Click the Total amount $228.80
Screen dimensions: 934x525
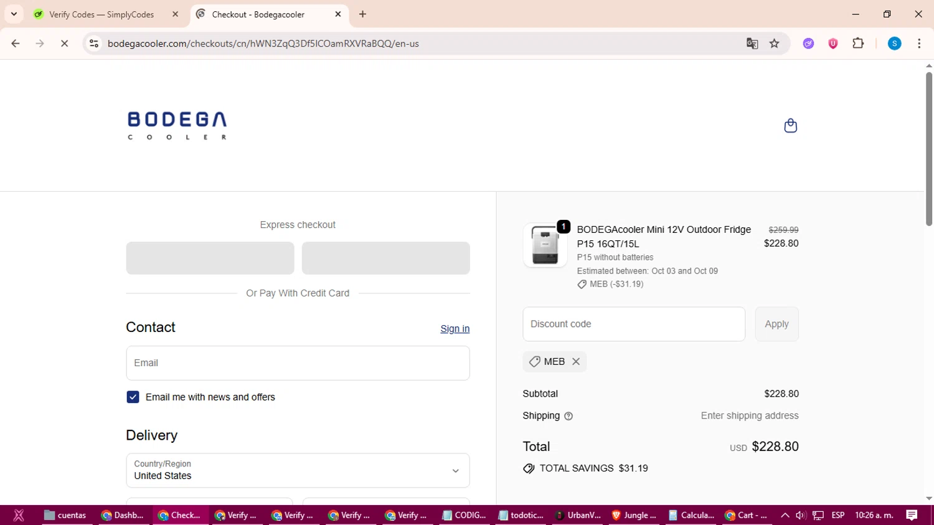[775, 447]
